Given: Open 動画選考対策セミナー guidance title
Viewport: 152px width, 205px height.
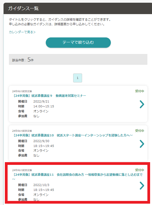Looking at the screenshot, I should tap(49, 96).
